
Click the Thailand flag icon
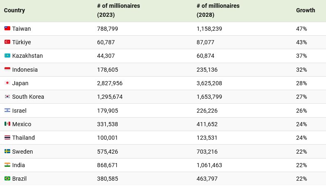(x=7, y=138)
